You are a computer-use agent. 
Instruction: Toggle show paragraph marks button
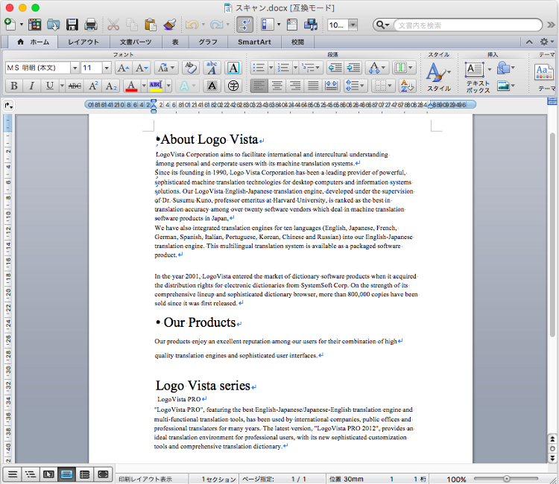pos(245,25)
